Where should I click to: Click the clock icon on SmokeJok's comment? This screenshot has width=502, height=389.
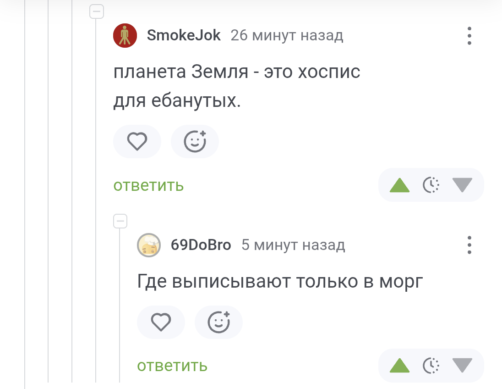click(431, 185)
